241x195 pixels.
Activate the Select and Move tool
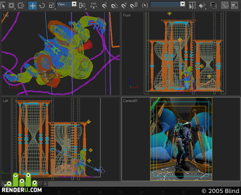click(x=32, y=6)
